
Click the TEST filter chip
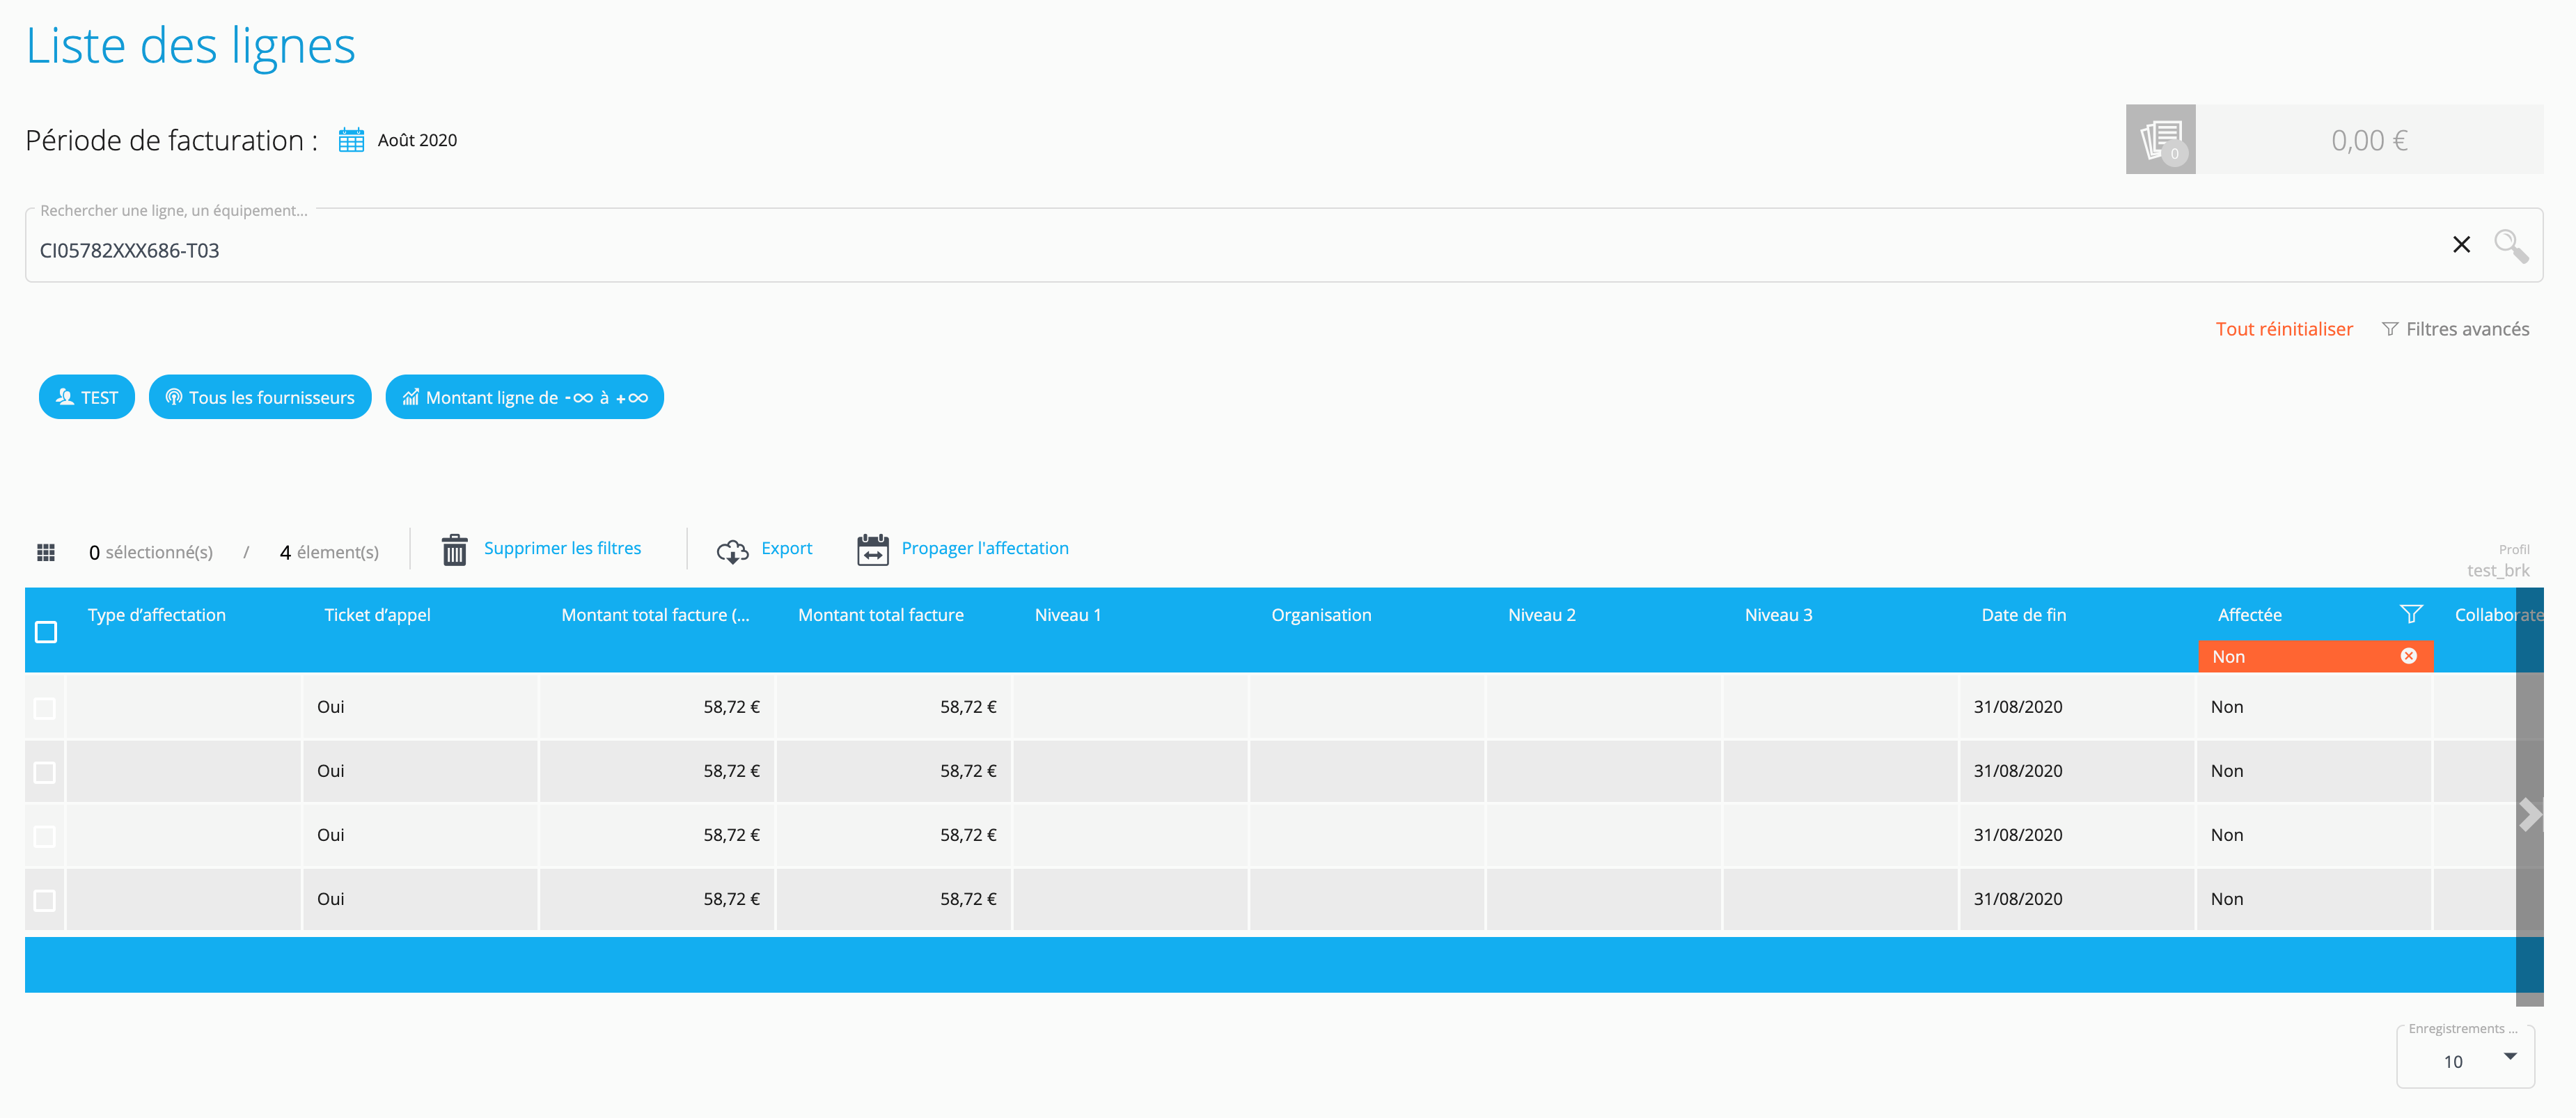[x=87, y=397]
